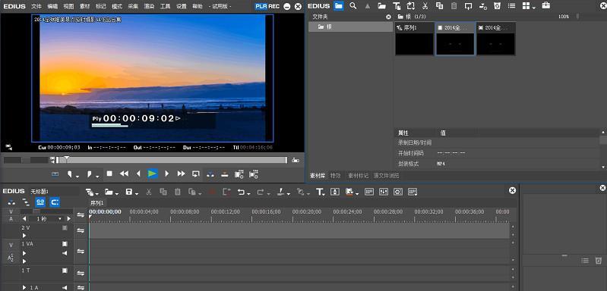Viewport: 607px width, 291px height.
Task: Open the 文件 menu
Action: point(36,7)
